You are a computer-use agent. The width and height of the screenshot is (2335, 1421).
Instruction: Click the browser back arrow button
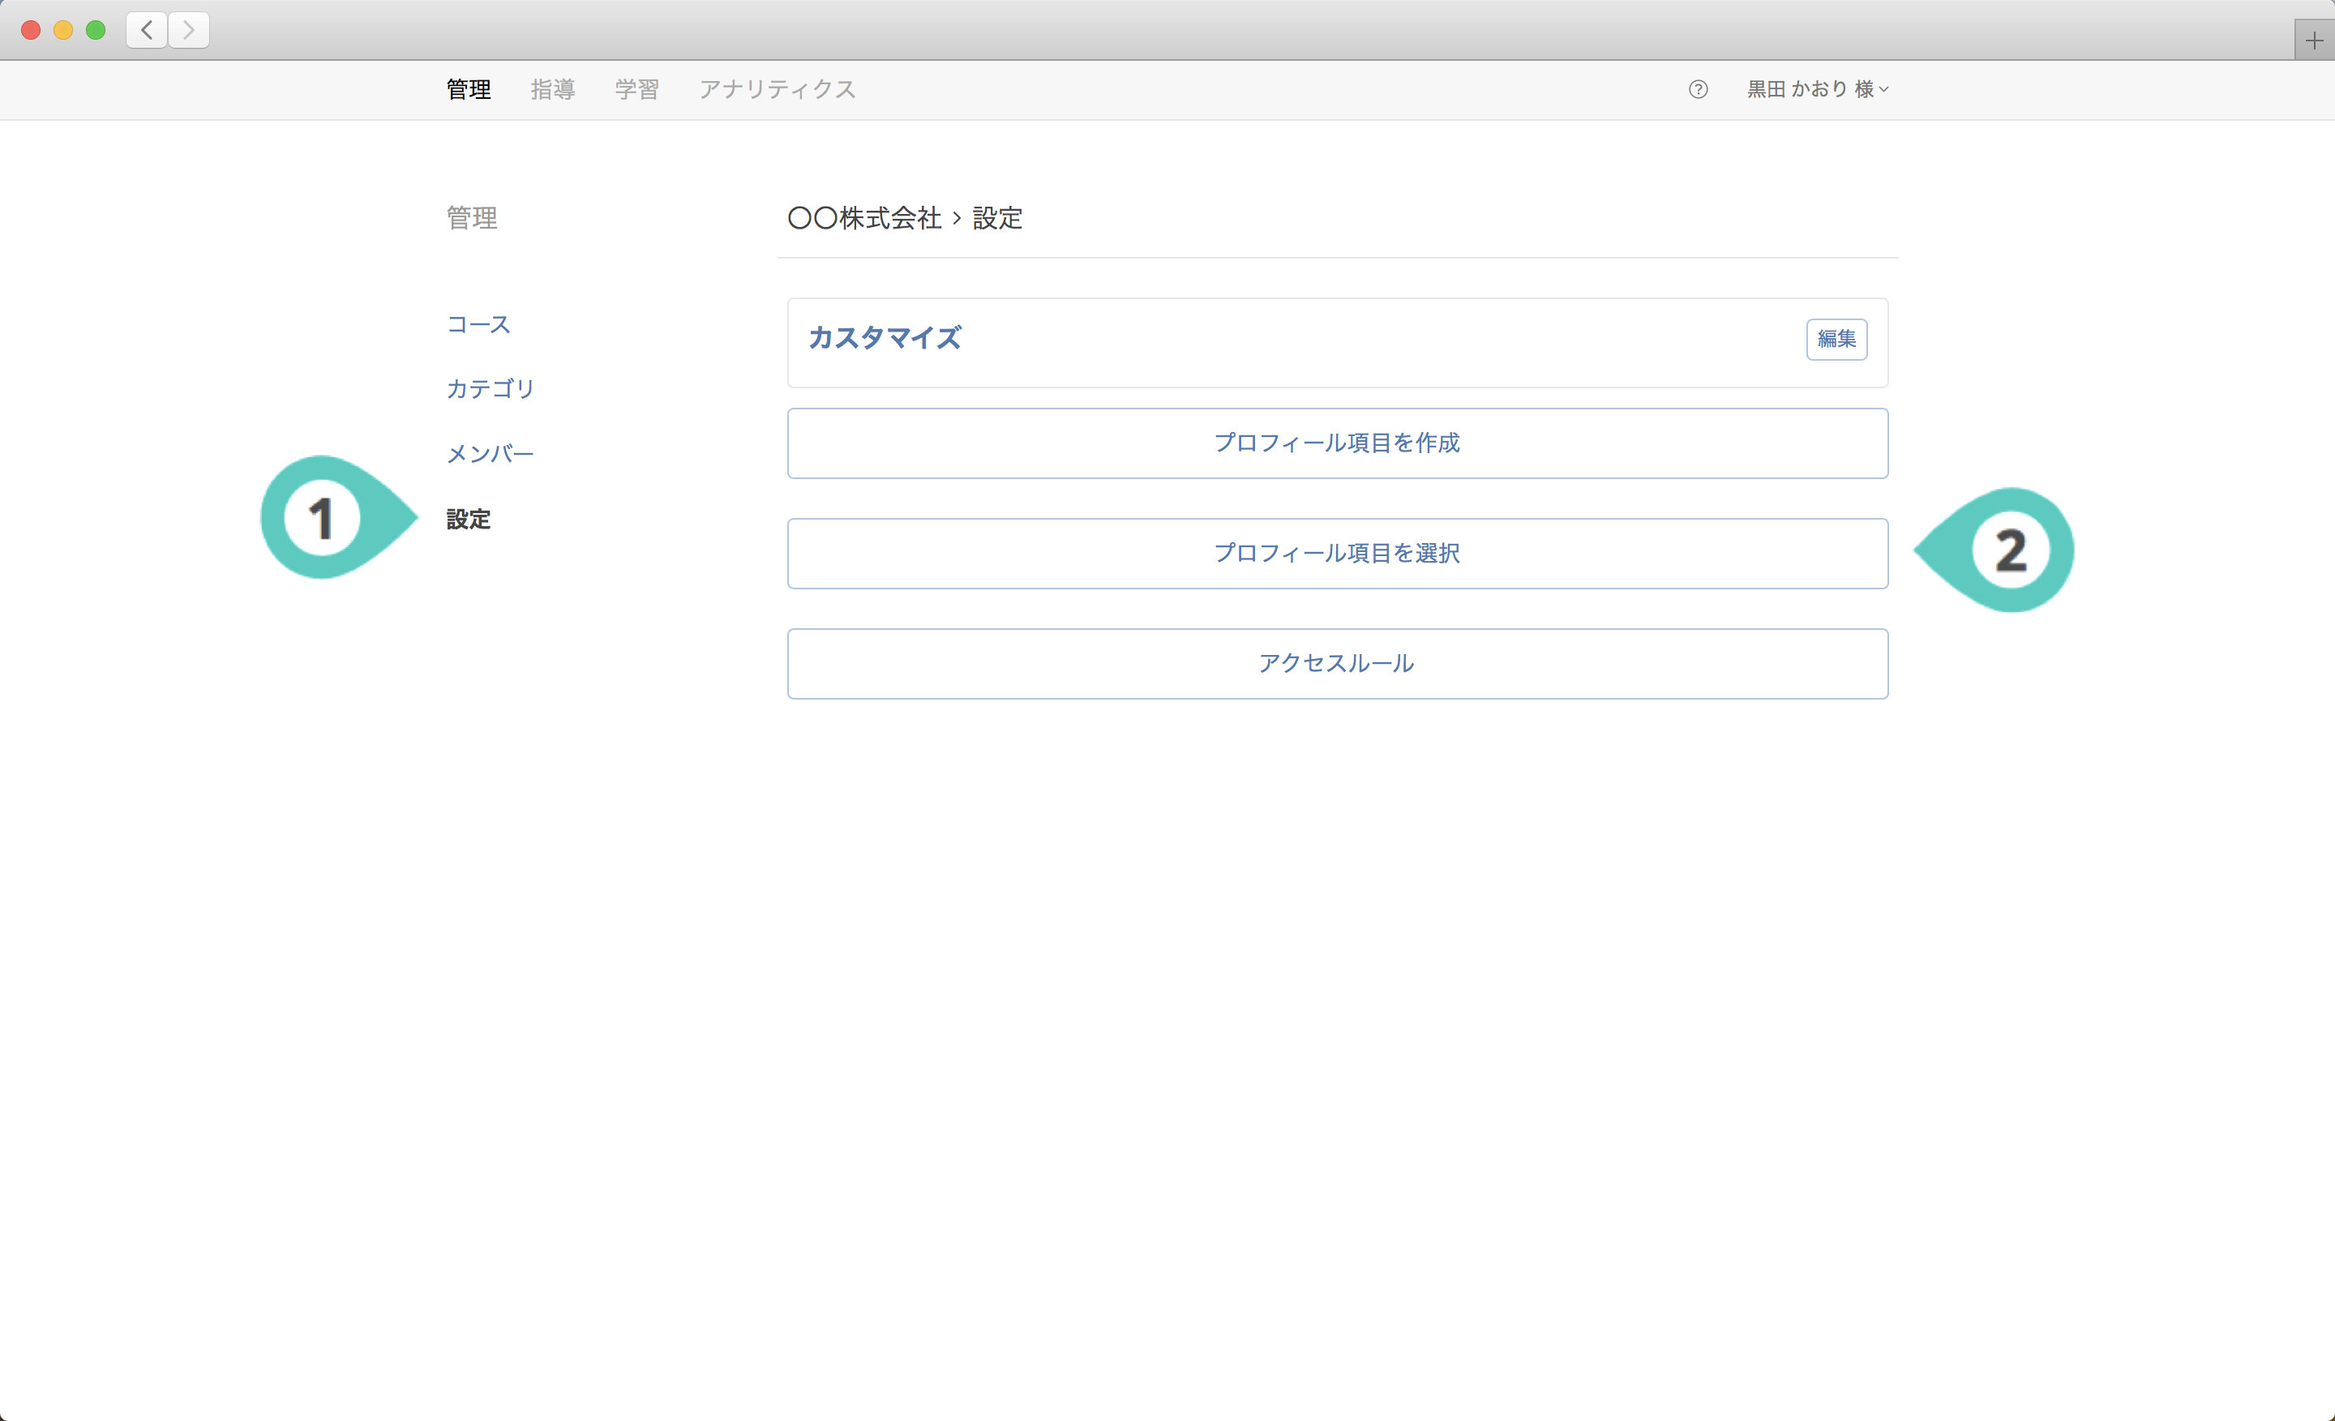click(x=147, y=30)
